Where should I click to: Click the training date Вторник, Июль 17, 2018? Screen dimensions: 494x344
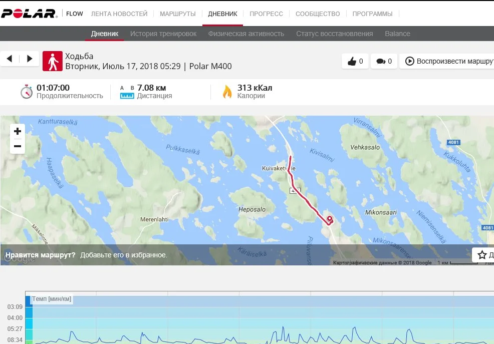tap(123, 66)
